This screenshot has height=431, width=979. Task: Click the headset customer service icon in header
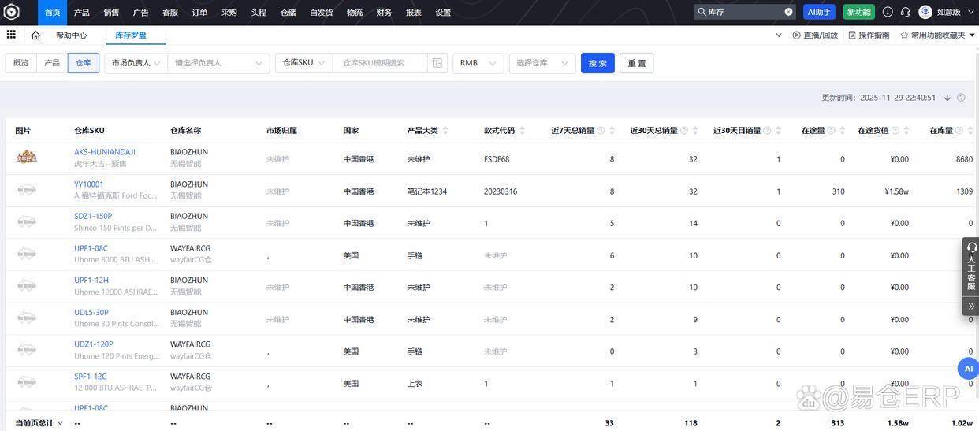coord(905,12)
